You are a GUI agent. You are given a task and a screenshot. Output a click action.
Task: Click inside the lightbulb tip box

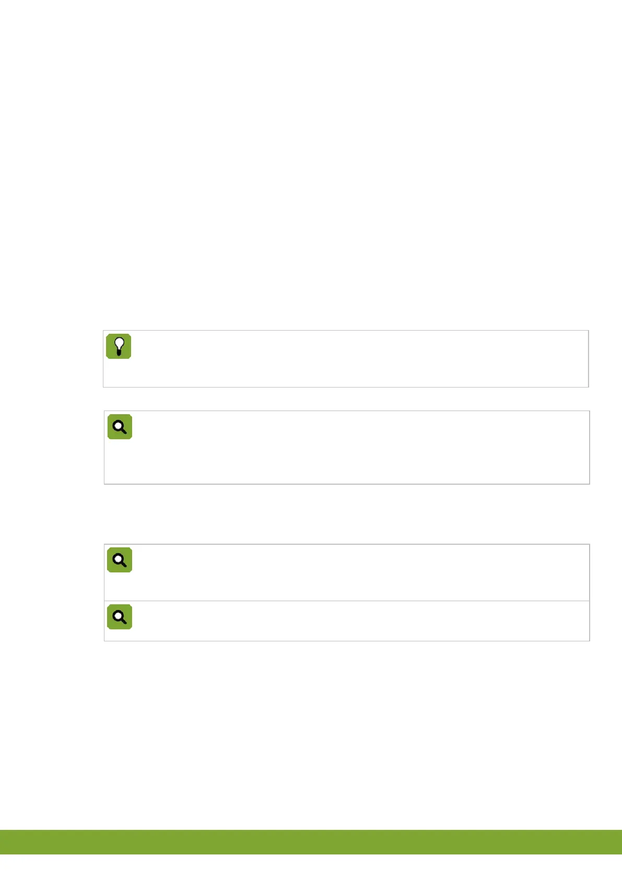tap(346, 359)
